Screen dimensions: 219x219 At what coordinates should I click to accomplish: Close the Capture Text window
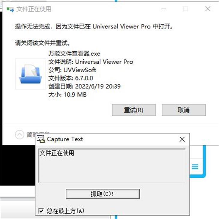pyautogui.click(x=182, y=139)
